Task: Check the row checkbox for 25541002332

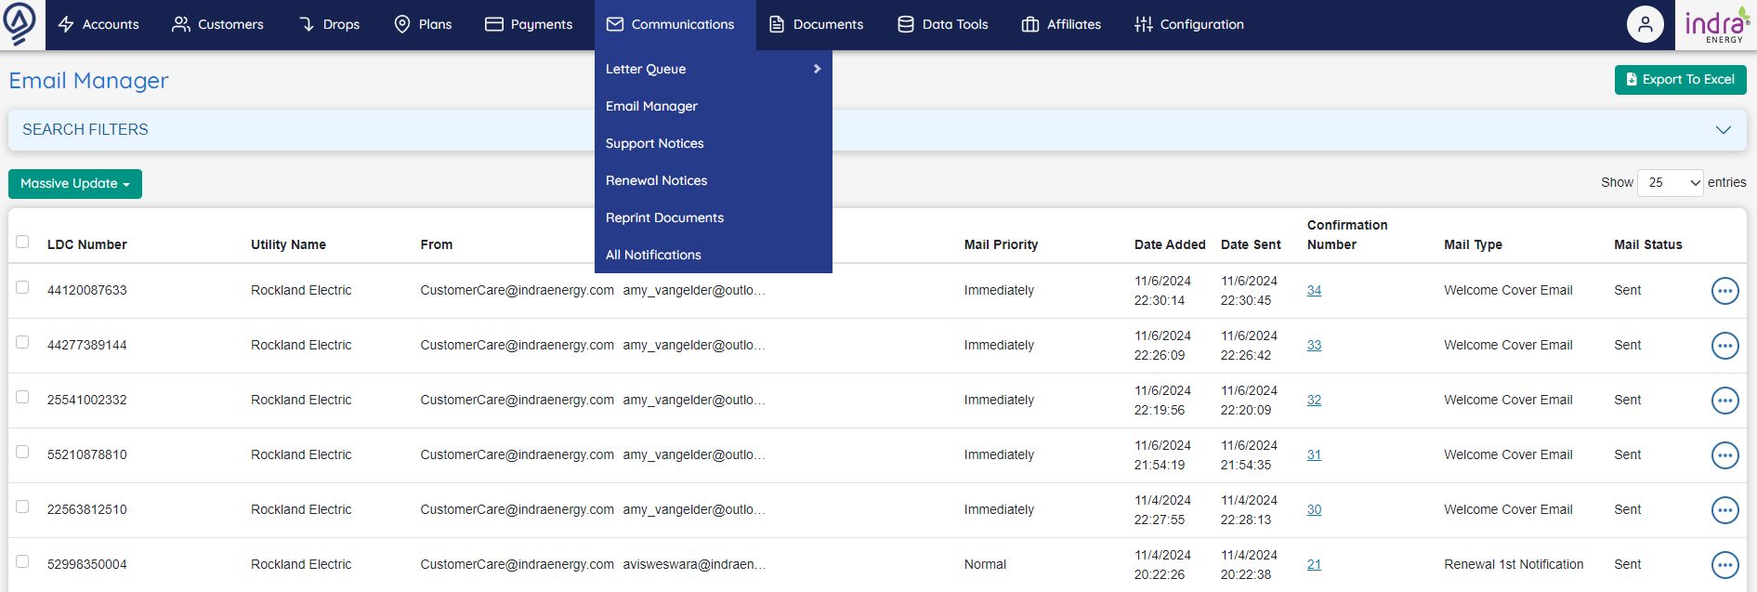Action: pyautogui.click(x=22, y=397)
